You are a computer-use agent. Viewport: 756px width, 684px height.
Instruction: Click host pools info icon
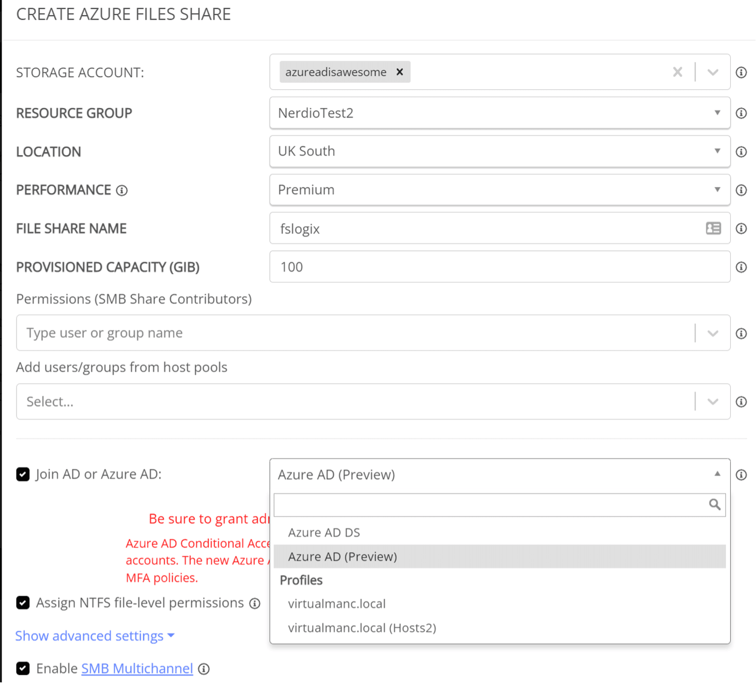741,402
